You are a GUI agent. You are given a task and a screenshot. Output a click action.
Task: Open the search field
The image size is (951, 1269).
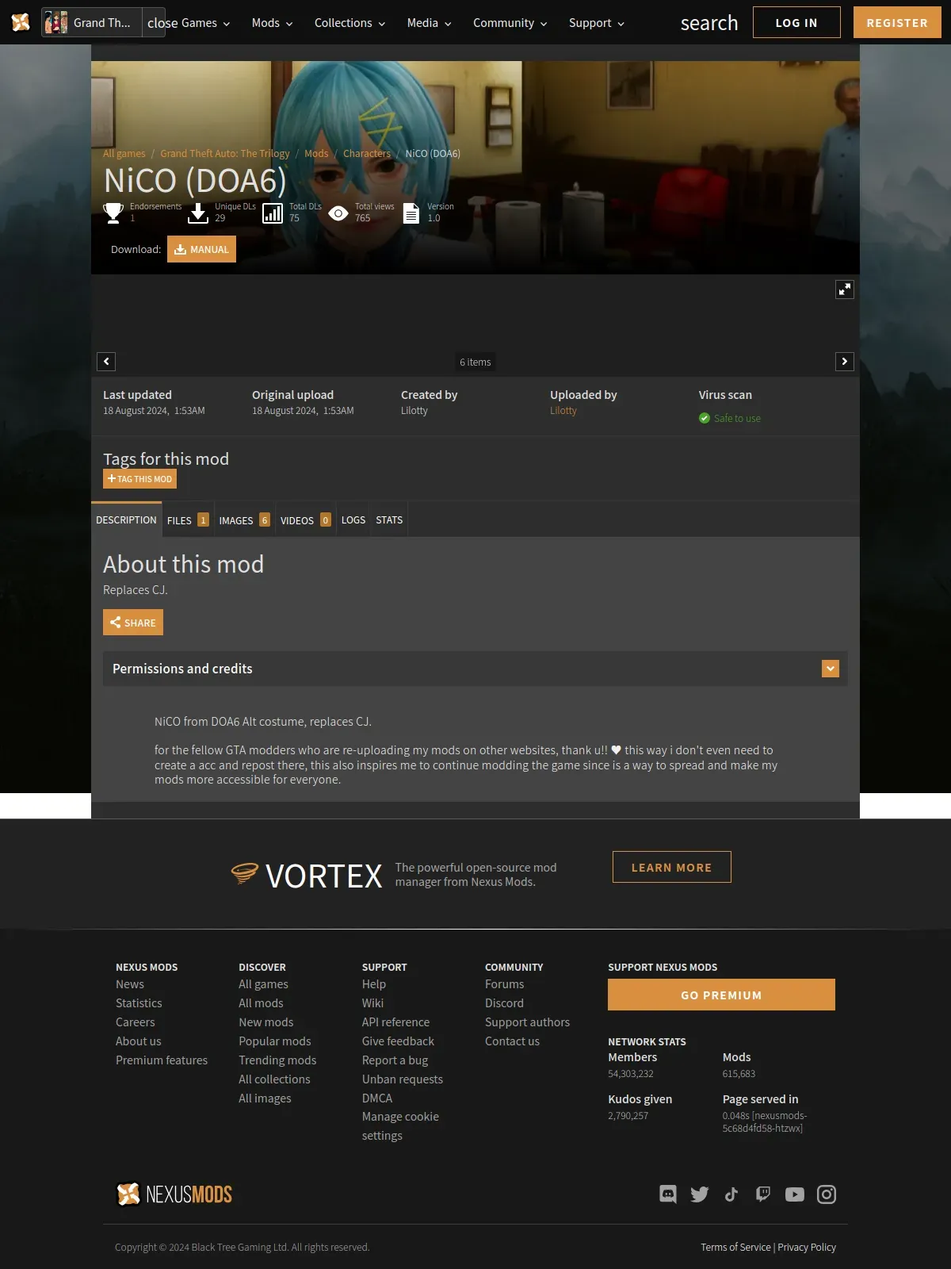(x=709, y=23)
